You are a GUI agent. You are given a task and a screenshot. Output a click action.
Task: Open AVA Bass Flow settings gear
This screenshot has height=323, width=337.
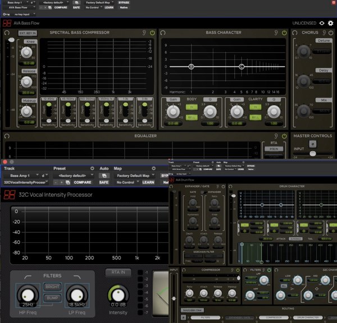330,23
